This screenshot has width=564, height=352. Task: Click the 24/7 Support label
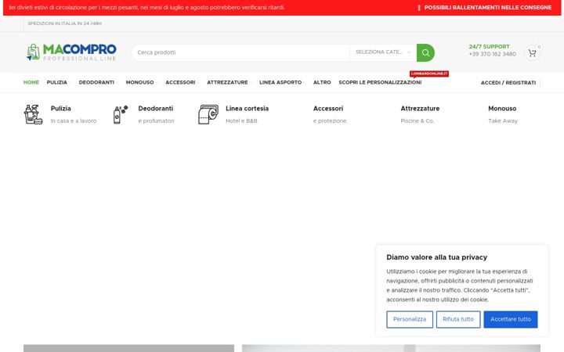[489, 47]
